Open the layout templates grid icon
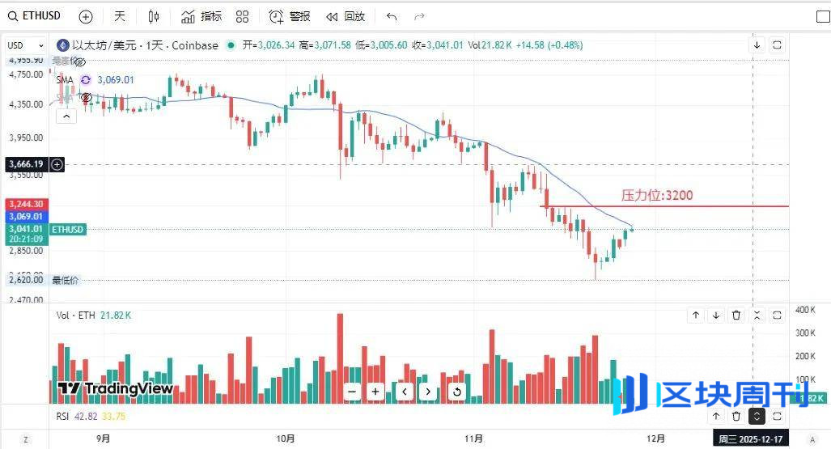 (242, 16)
